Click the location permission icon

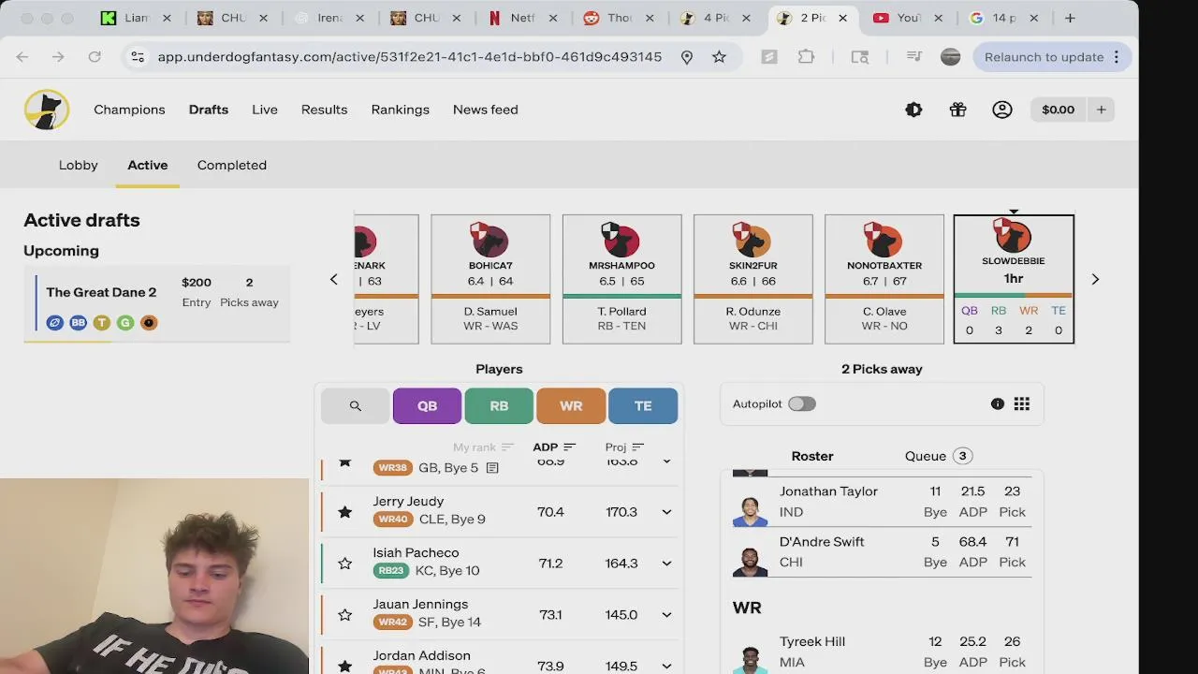click(687, 57)
